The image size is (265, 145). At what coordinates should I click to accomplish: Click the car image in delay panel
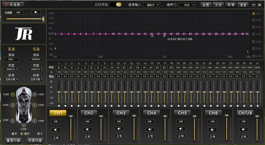click(24, 105)
